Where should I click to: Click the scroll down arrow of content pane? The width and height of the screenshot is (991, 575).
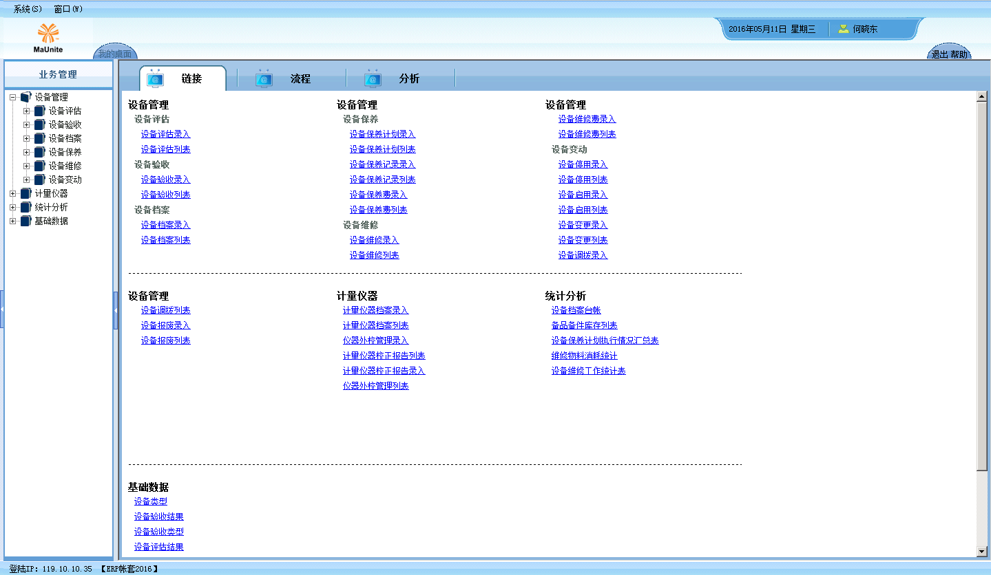[982, 552]
